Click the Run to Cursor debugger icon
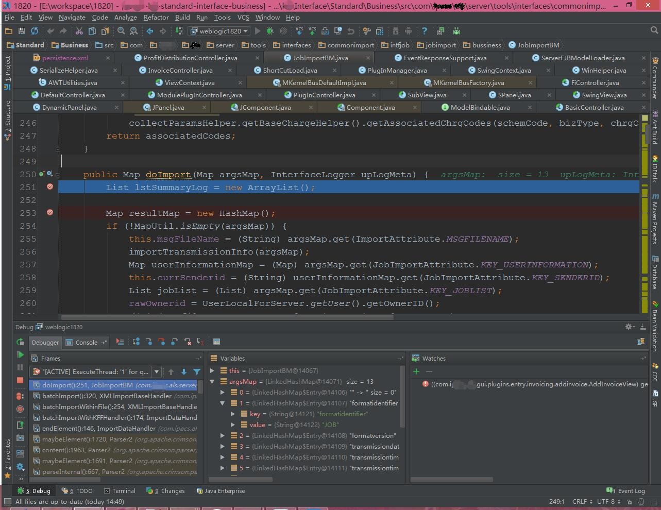661x510 pixels. (x=200, y=342)
